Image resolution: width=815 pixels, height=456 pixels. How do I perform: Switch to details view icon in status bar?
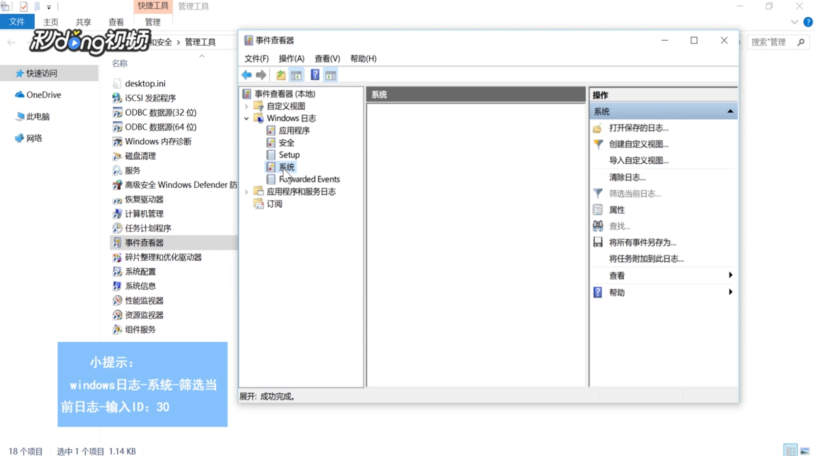click(x=790, y=450)
